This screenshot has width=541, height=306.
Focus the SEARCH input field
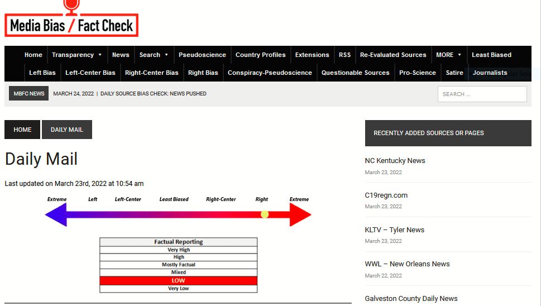pos(482,94)
